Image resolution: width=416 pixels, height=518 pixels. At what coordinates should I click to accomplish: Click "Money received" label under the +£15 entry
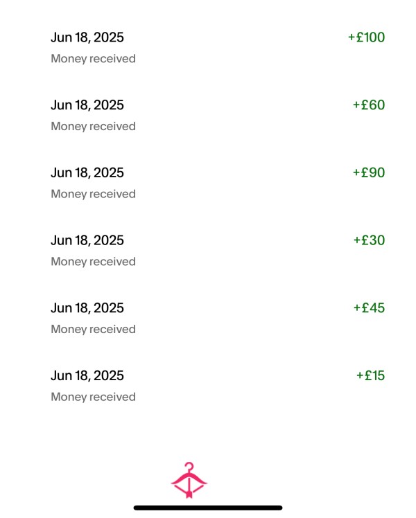click(x=93, y=397)
